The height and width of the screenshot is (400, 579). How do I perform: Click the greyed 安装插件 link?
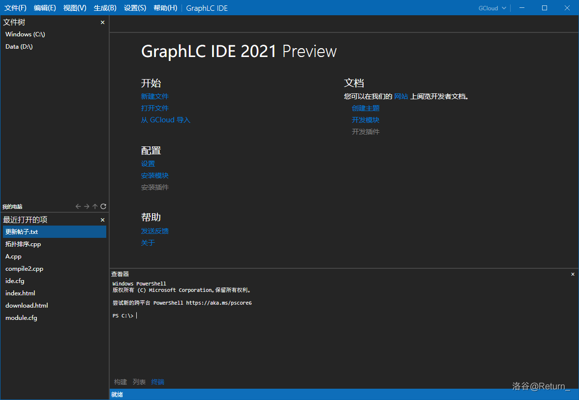(x=155, y=187)
